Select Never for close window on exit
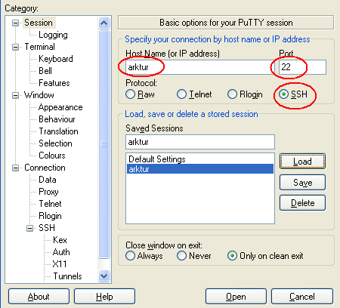 click(181, 256)
